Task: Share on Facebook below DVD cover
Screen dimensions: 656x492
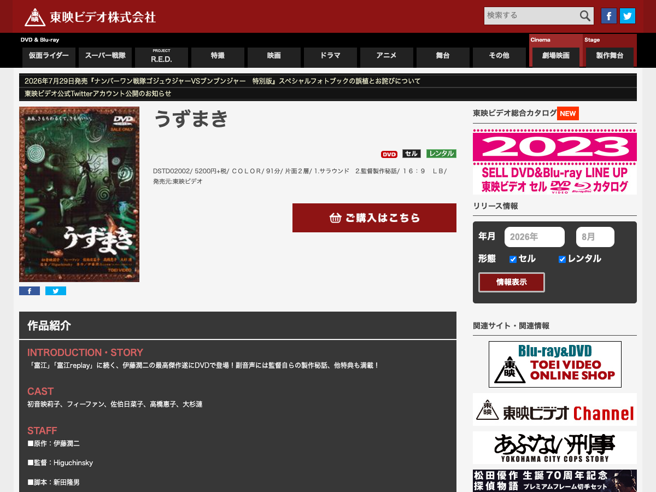Action: (x=30, y=291)
